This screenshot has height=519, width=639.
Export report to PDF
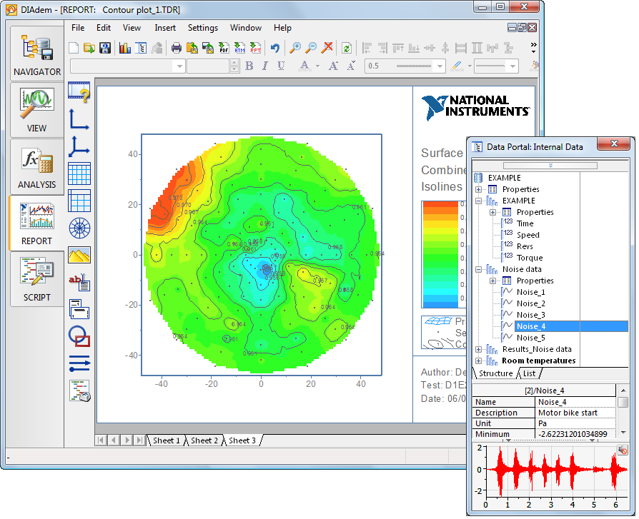(224, 49)
